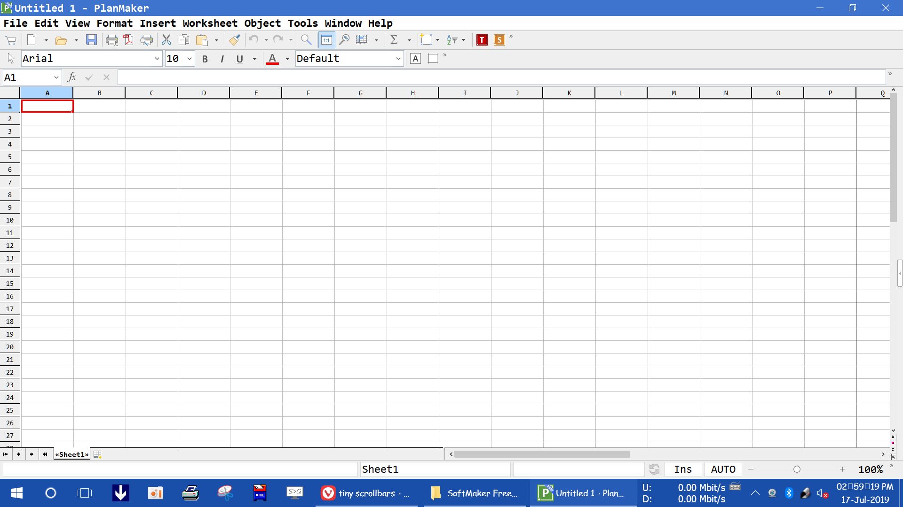Expand the Arial font name dropdown

point(157,59)
